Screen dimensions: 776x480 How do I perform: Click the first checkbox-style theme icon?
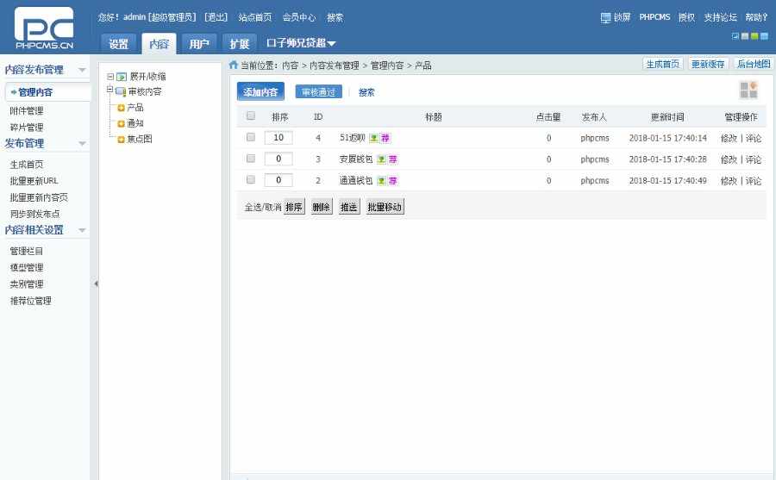[735, 36]
